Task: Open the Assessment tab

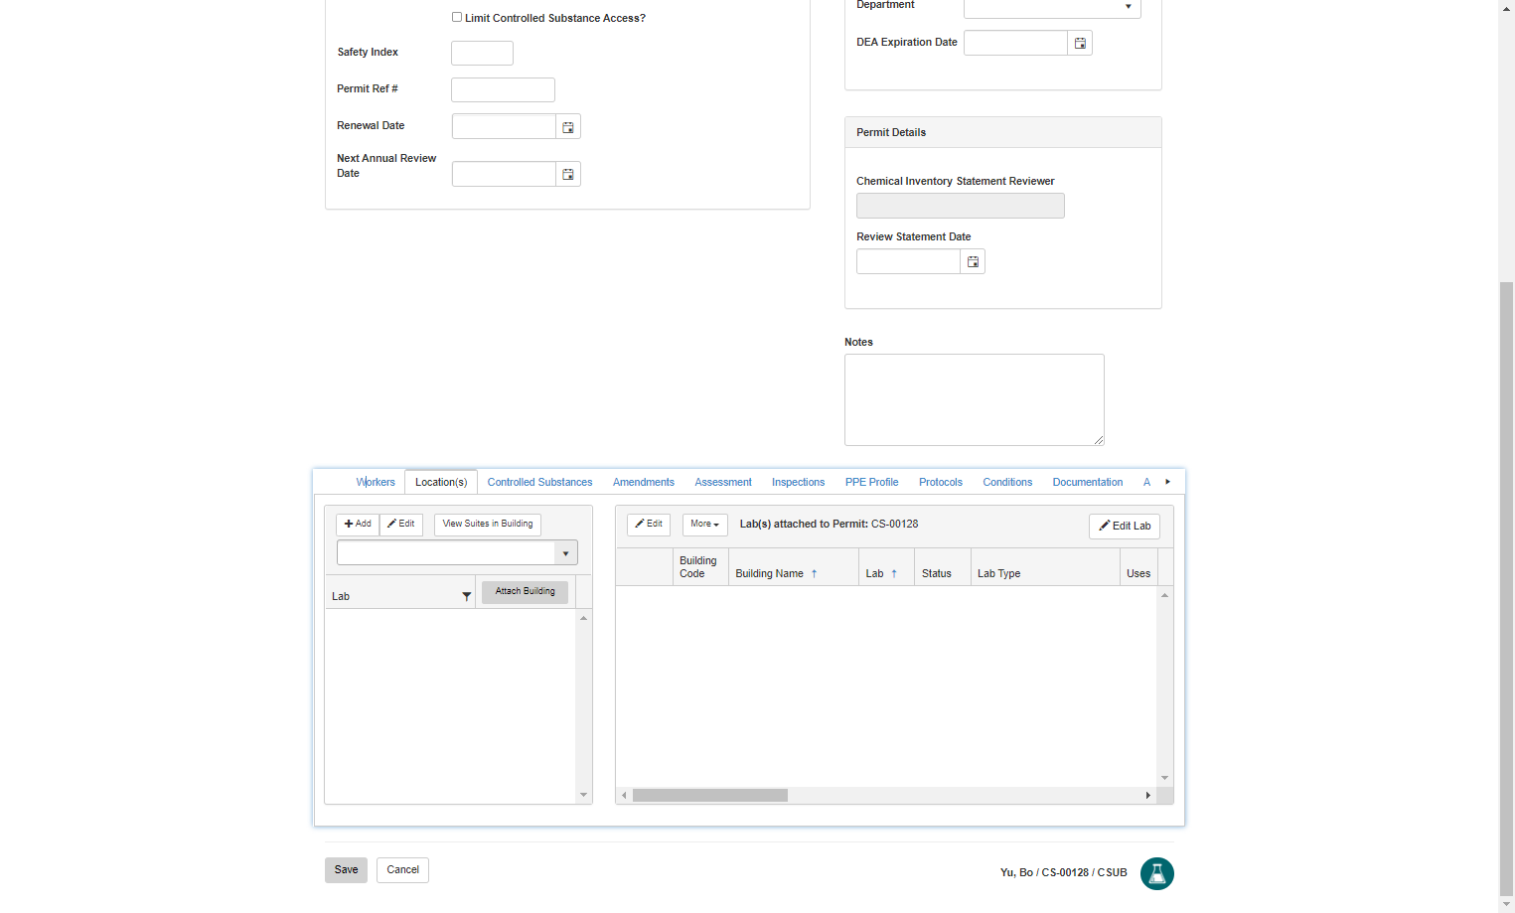Action: click(x=723, y=482)
